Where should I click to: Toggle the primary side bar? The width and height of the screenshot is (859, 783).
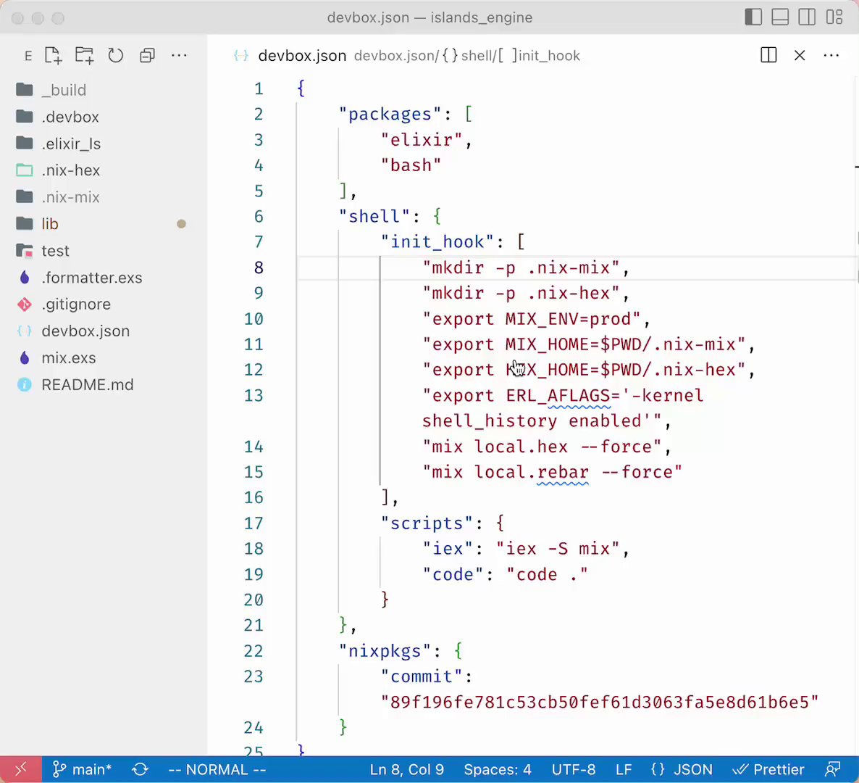coord(753,17)
